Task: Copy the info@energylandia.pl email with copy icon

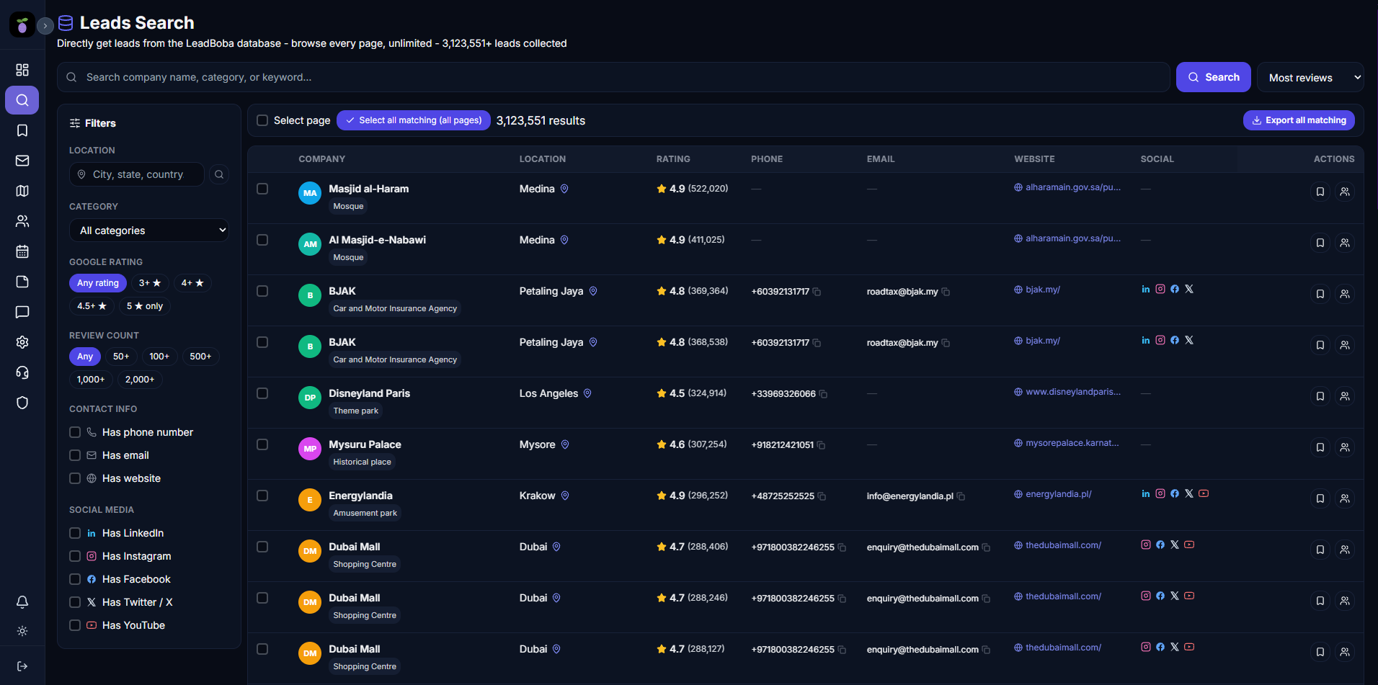Action: tap(961, 496)
